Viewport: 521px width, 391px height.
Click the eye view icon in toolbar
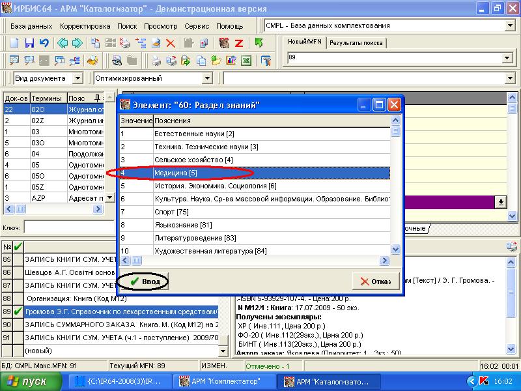[117, 61]
